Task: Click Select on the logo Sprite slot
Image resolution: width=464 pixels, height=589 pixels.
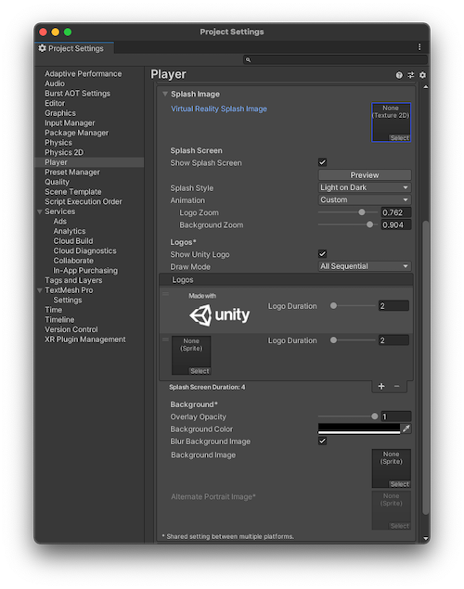Action: pos(200,371)
